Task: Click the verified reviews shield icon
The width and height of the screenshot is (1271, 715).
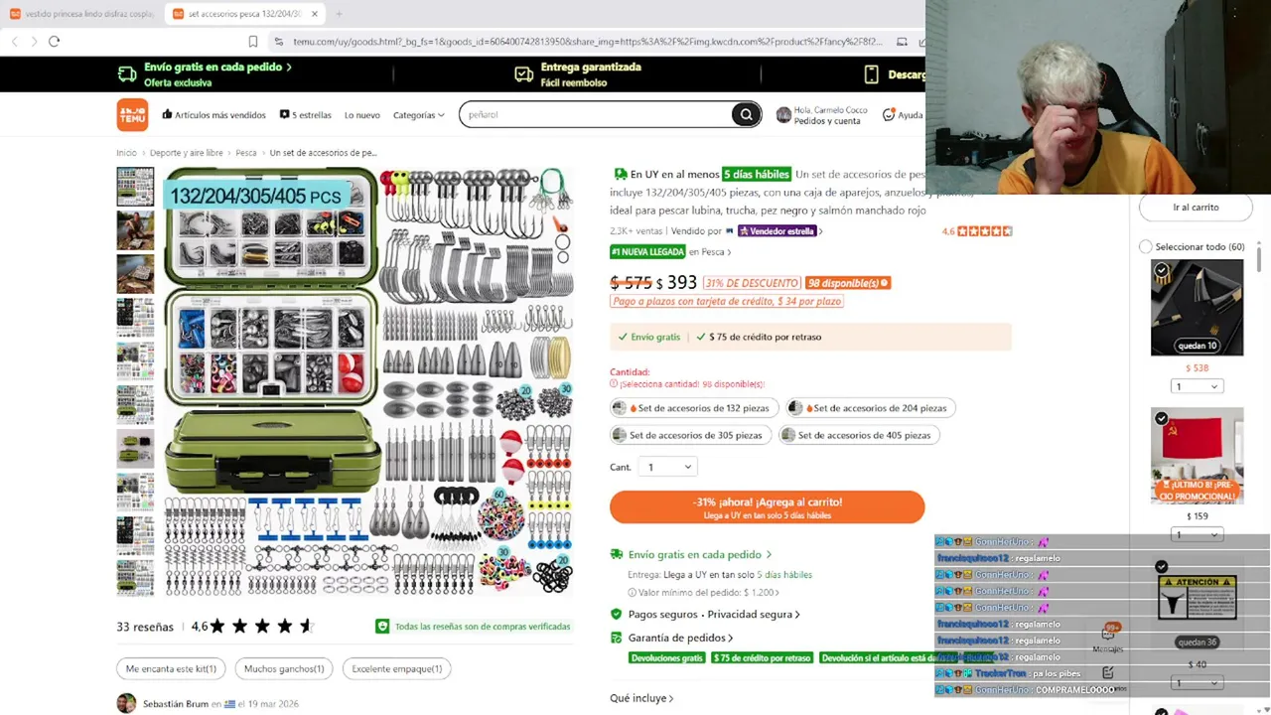Action: coord(382,626)
